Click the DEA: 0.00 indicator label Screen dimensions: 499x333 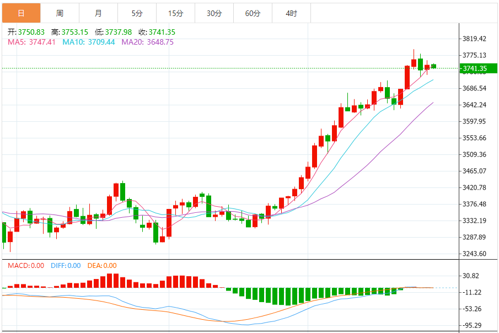103,266
